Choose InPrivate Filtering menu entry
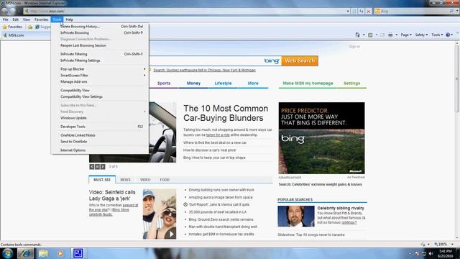The image size is (460, 259). (x=100, y=54)
